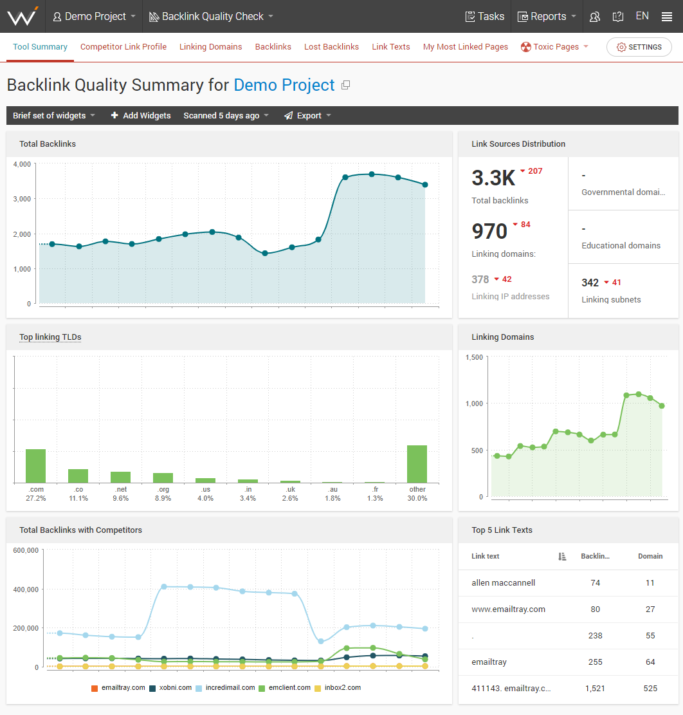Click the last data point in Total Backlinks chart
Image resolution: width=683 pixels, height=715 pixels.
pyautogui.click(x=425, y=185)
